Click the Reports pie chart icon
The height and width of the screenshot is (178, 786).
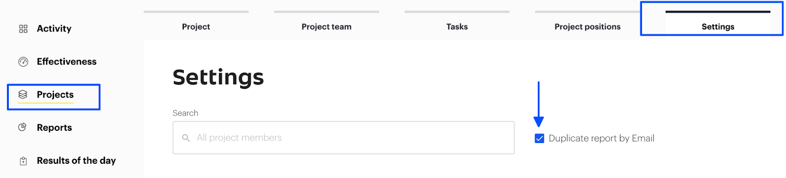click(22, 127)
